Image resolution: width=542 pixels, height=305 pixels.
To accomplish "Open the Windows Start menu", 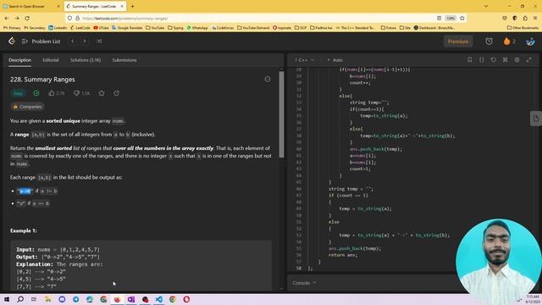I will pyautogui.click(x=7, y=299).
